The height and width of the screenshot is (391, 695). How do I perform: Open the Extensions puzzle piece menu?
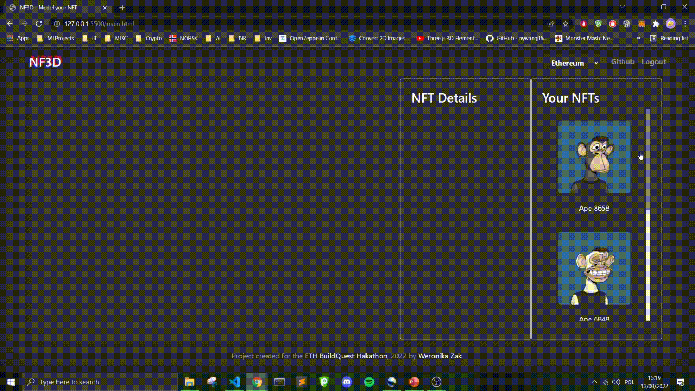coord(656,24)
